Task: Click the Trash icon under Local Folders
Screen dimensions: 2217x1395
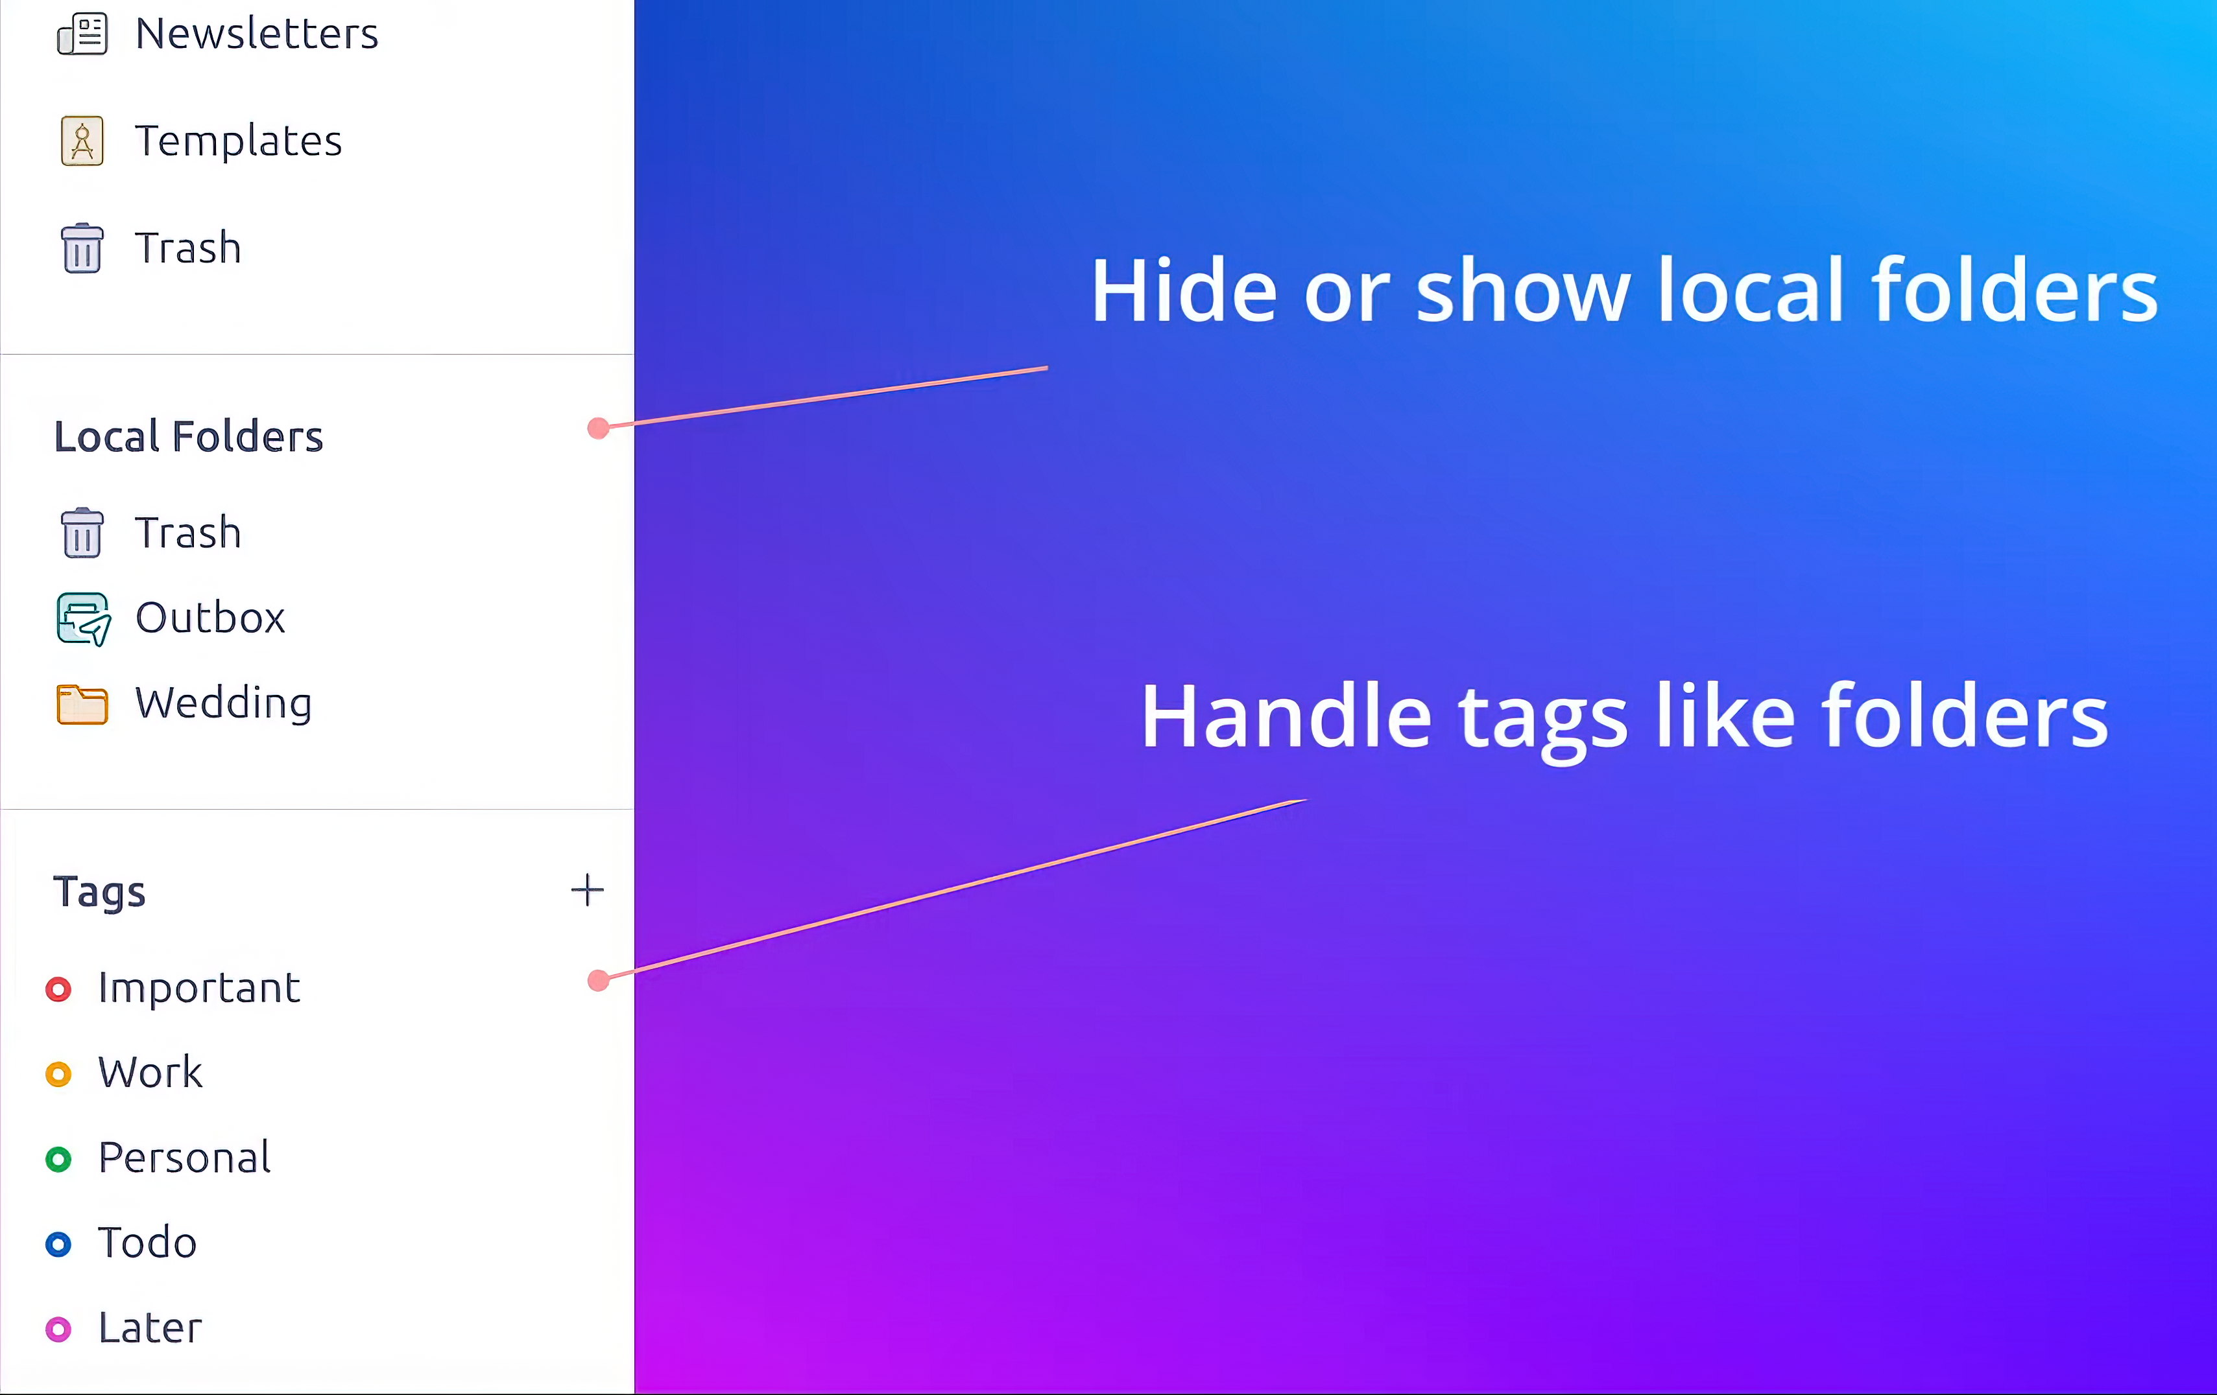Action: 80,530
